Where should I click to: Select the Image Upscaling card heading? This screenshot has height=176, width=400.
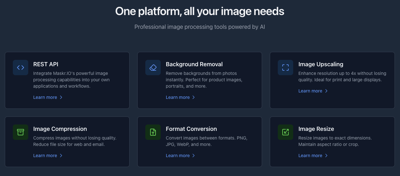321,64
